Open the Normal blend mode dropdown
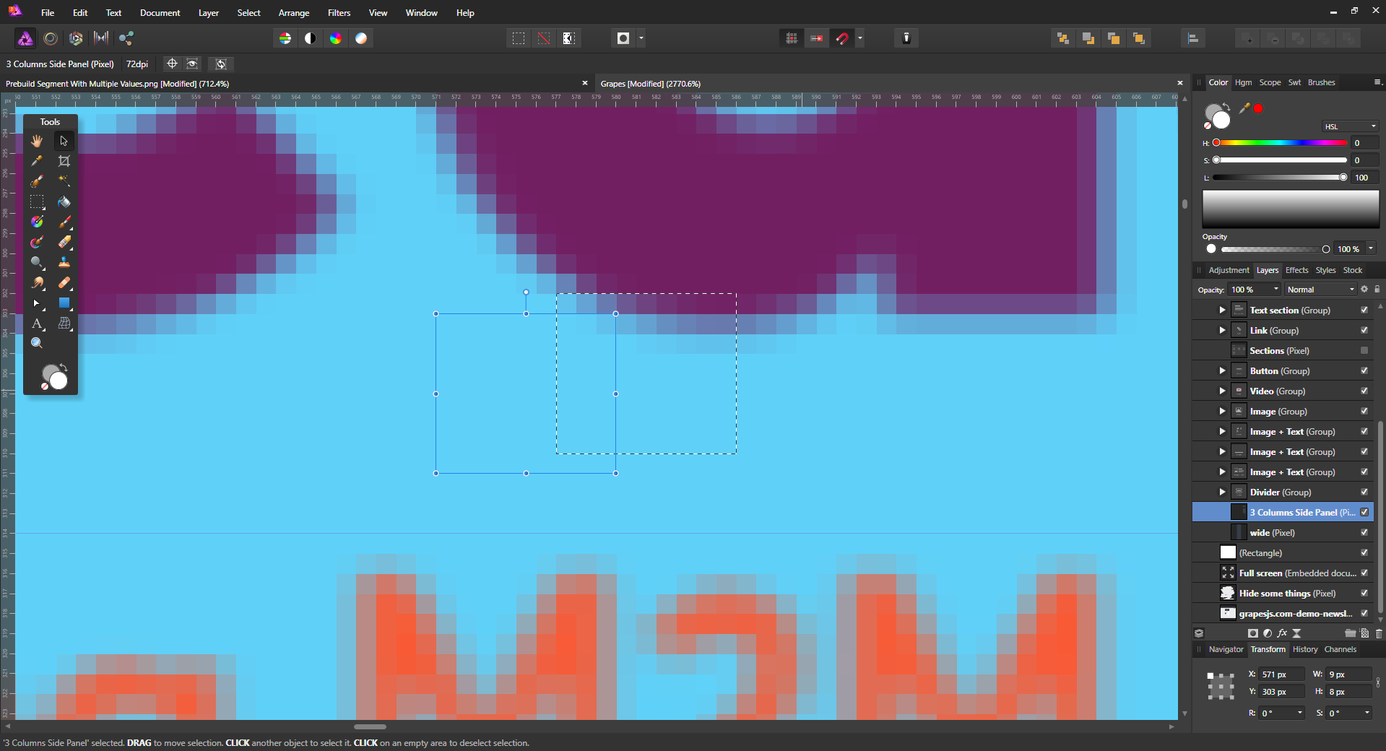1386x751 pixels. click(x=1320, y=290)
